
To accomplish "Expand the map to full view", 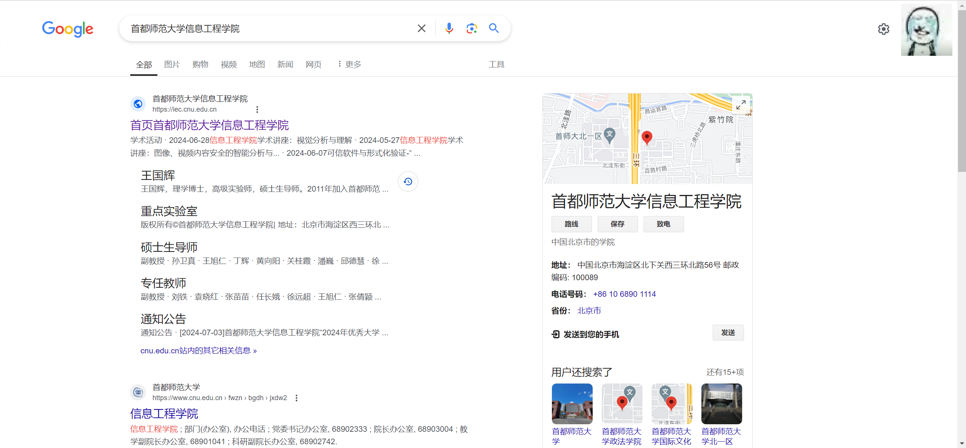I will click(x=741, y=104).
